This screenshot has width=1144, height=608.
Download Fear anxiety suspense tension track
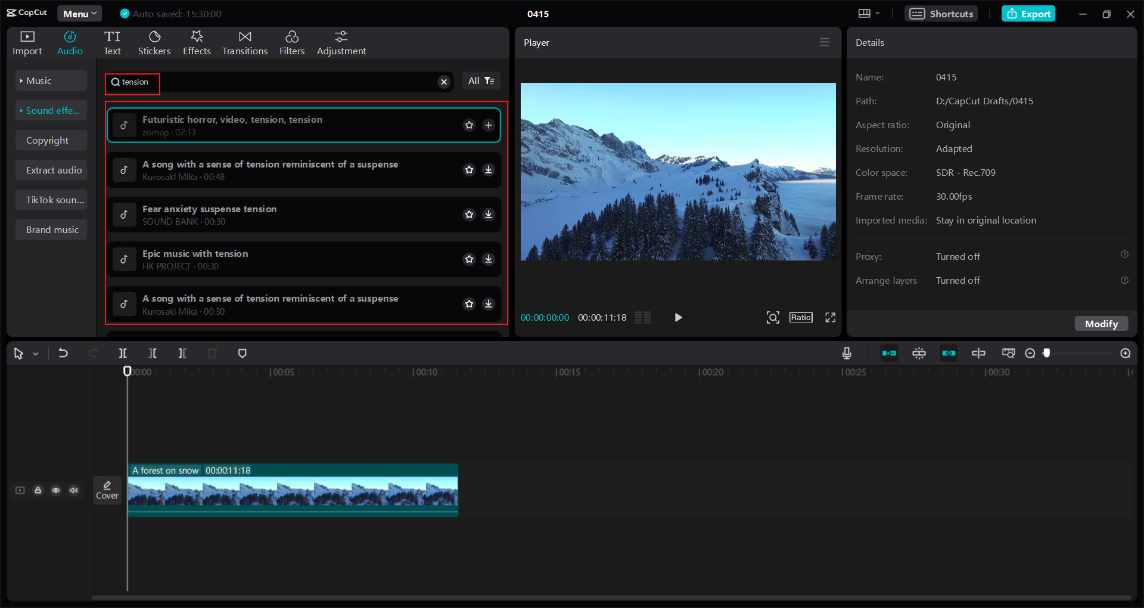pyautogui.click(x=489, y=215)
